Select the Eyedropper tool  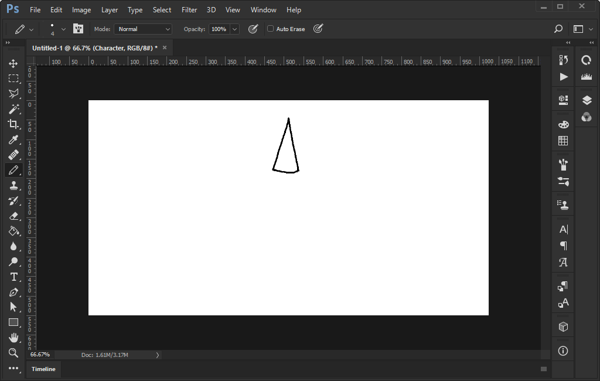coord(13,140)
